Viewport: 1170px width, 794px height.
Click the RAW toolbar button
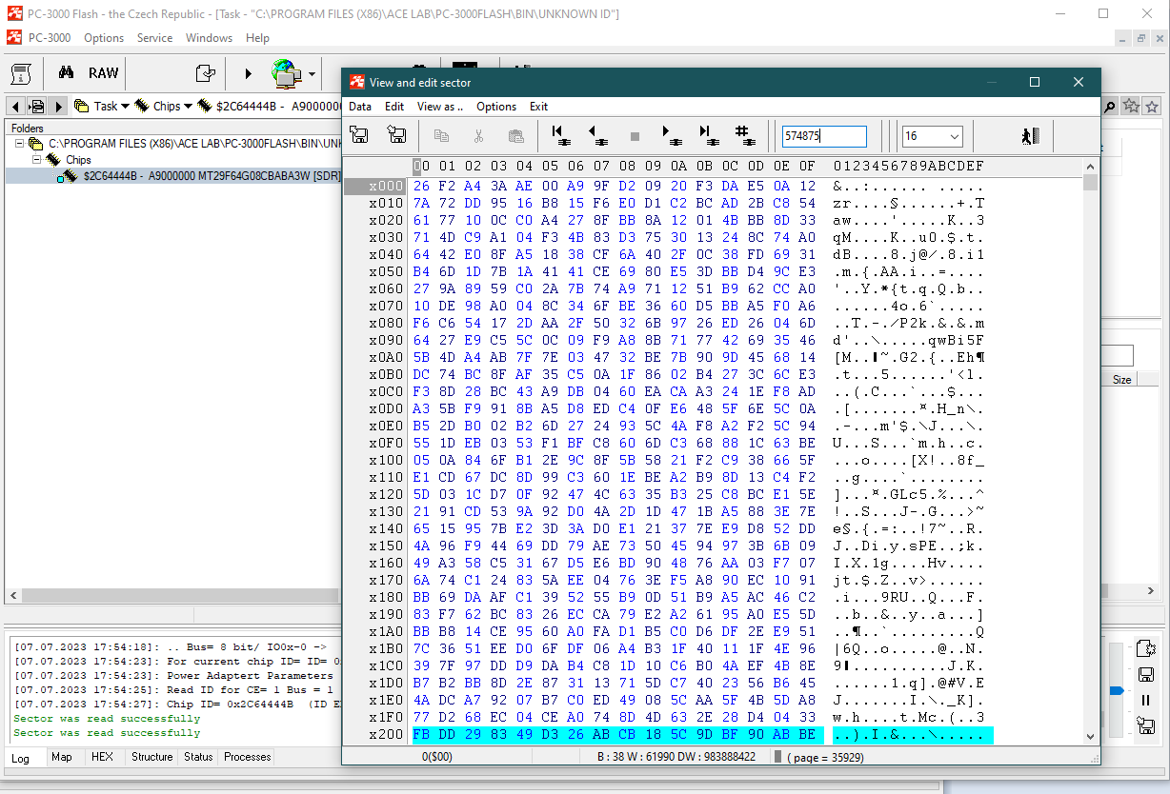point(103,73)
